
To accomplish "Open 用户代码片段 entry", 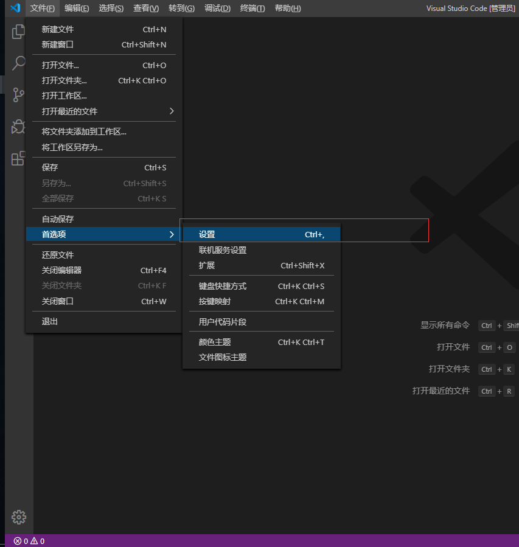I will pyautogui.click(x=261, y=322).
